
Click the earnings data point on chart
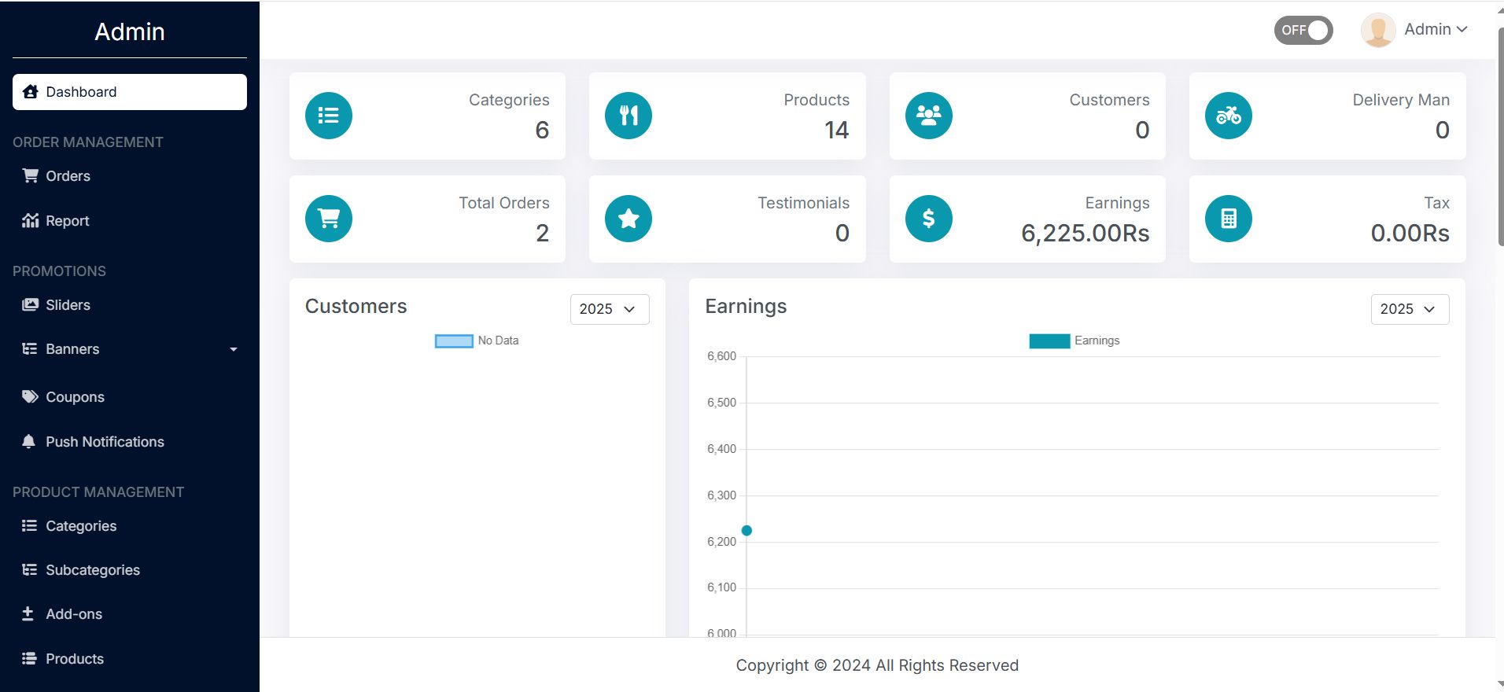(747, 531)
